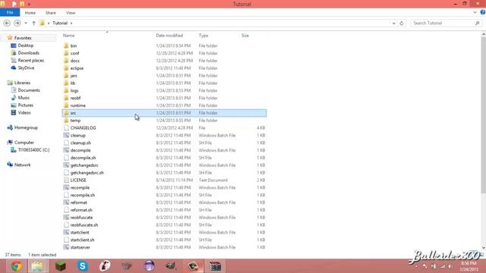Open the Documents library
The width and height of the screenshot is (486, 273).
[29, 90]
